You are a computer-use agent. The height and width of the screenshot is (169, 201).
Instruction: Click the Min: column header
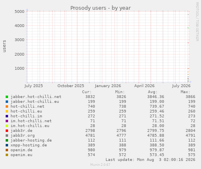click(120, 92)
